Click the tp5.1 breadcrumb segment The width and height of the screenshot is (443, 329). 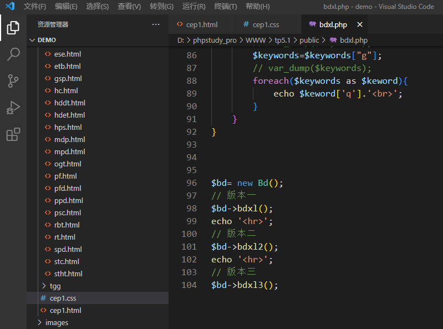(283, 41)
